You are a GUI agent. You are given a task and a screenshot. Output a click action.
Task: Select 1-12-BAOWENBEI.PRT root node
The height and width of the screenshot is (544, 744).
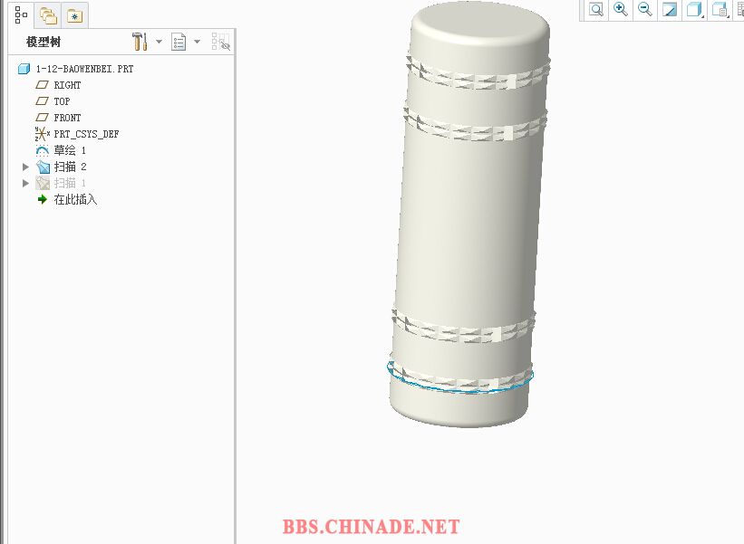click(x=84, y=69)
